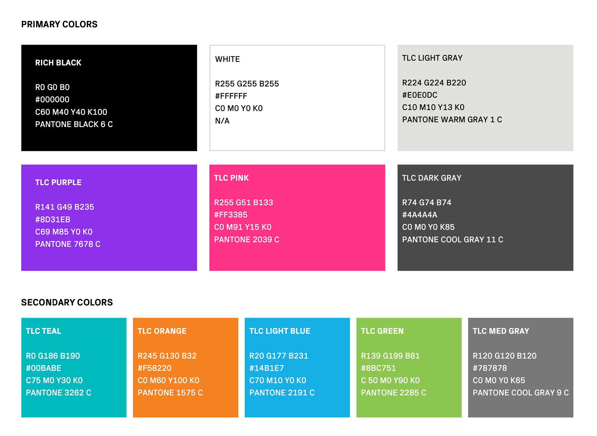Click the text R120 G120 B120
597x436 pixels.
pos(505,356)
